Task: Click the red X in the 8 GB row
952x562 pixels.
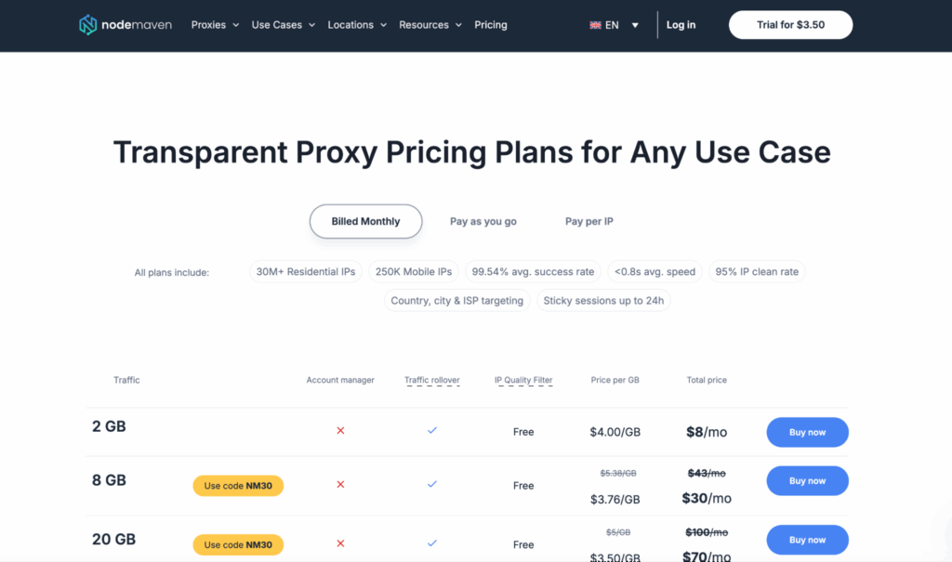Action: [x=340, y=484]
